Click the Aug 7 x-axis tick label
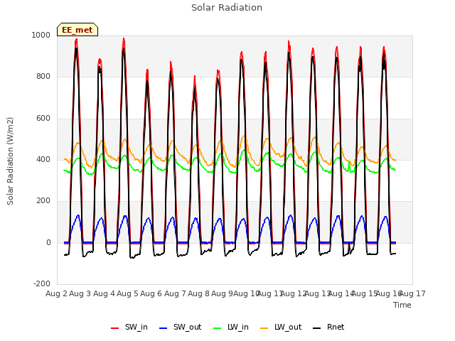 [x=175, y=293]
